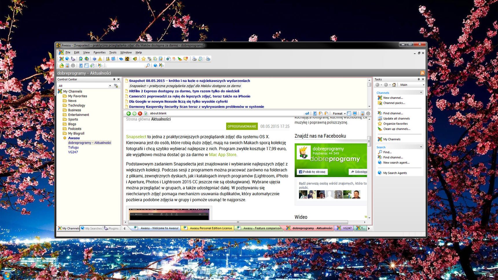
Task: Open the Favorites menu
Action: tap(99, 52)
